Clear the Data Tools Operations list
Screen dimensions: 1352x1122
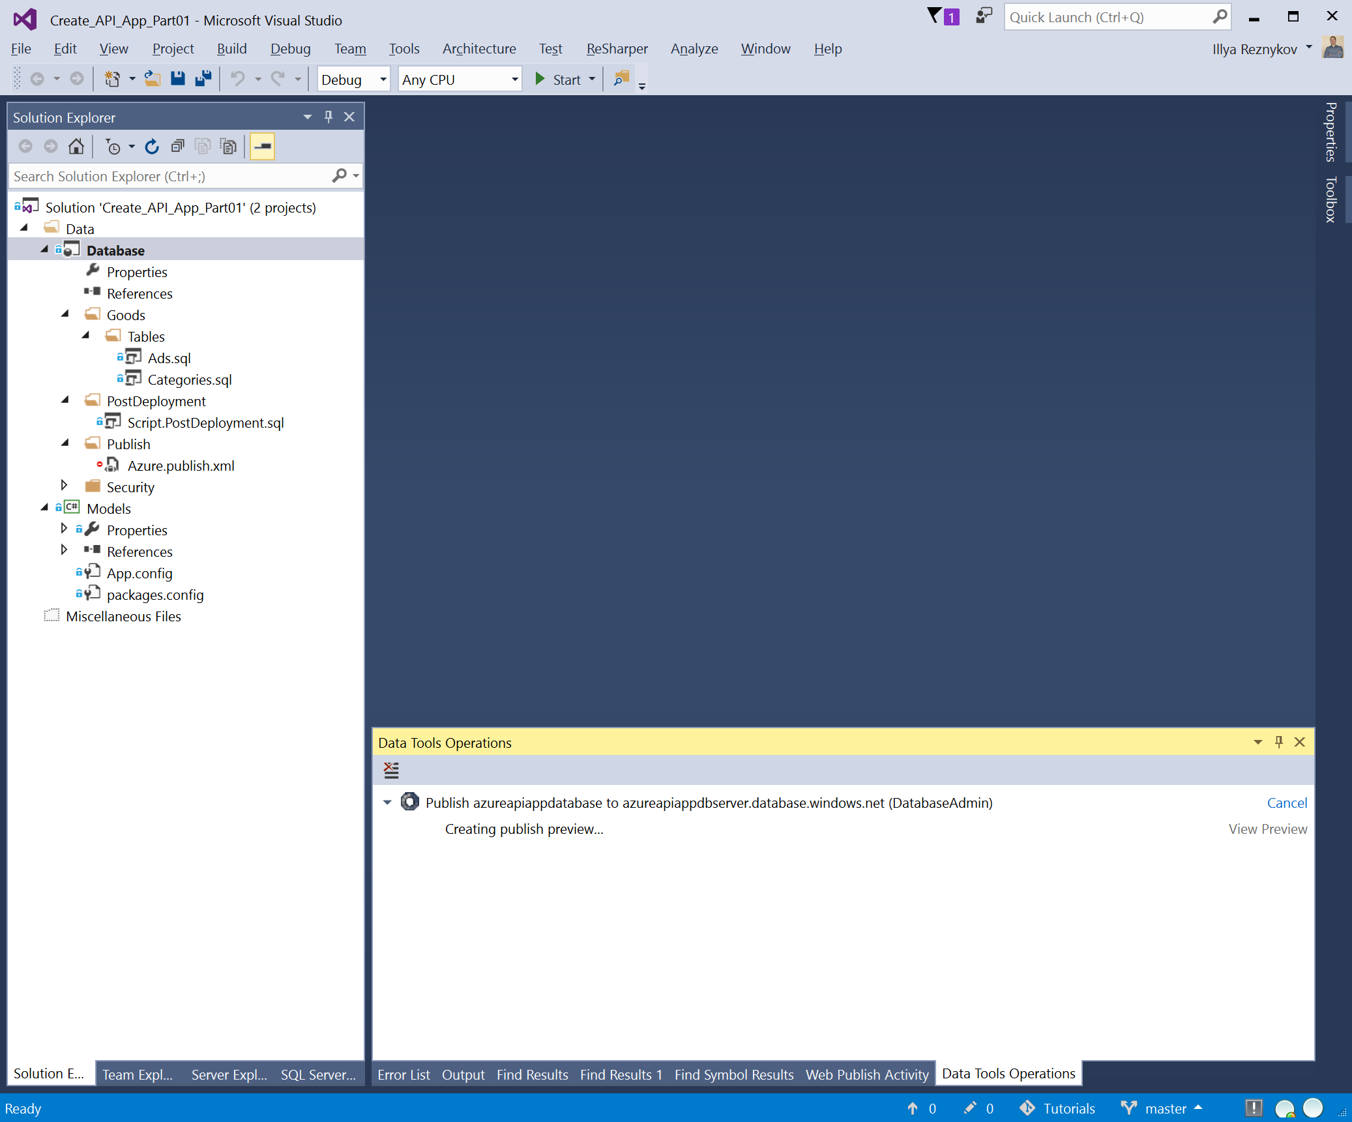pyautogui.click(x=391, y=770)
